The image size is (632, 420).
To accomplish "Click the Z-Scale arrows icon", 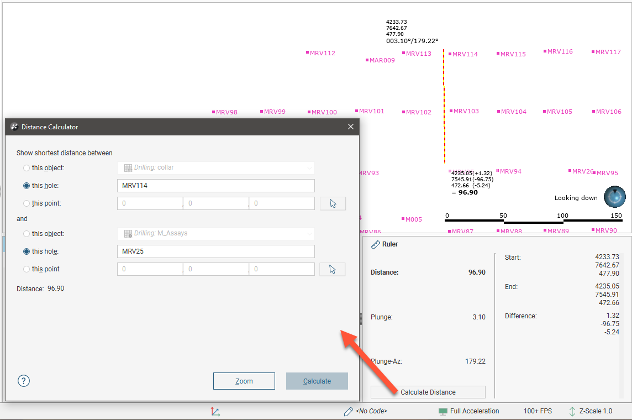I will point(572,411).
